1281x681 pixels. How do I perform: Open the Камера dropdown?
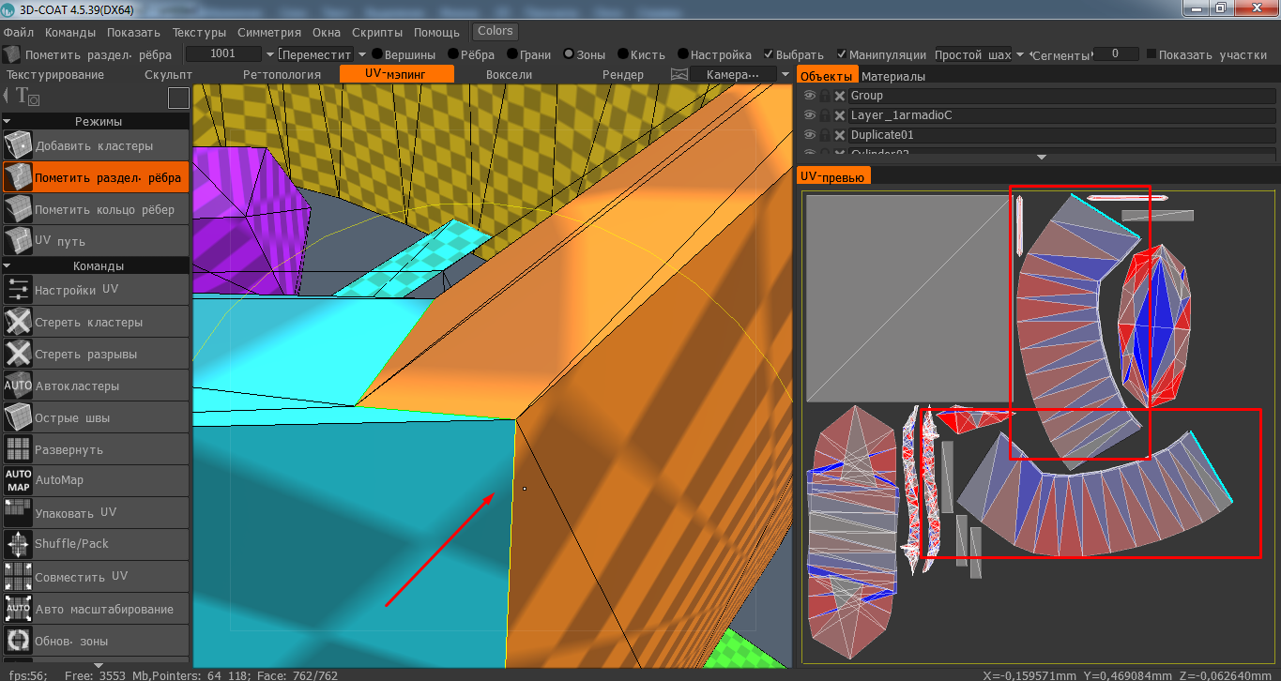tap(785, 74)
